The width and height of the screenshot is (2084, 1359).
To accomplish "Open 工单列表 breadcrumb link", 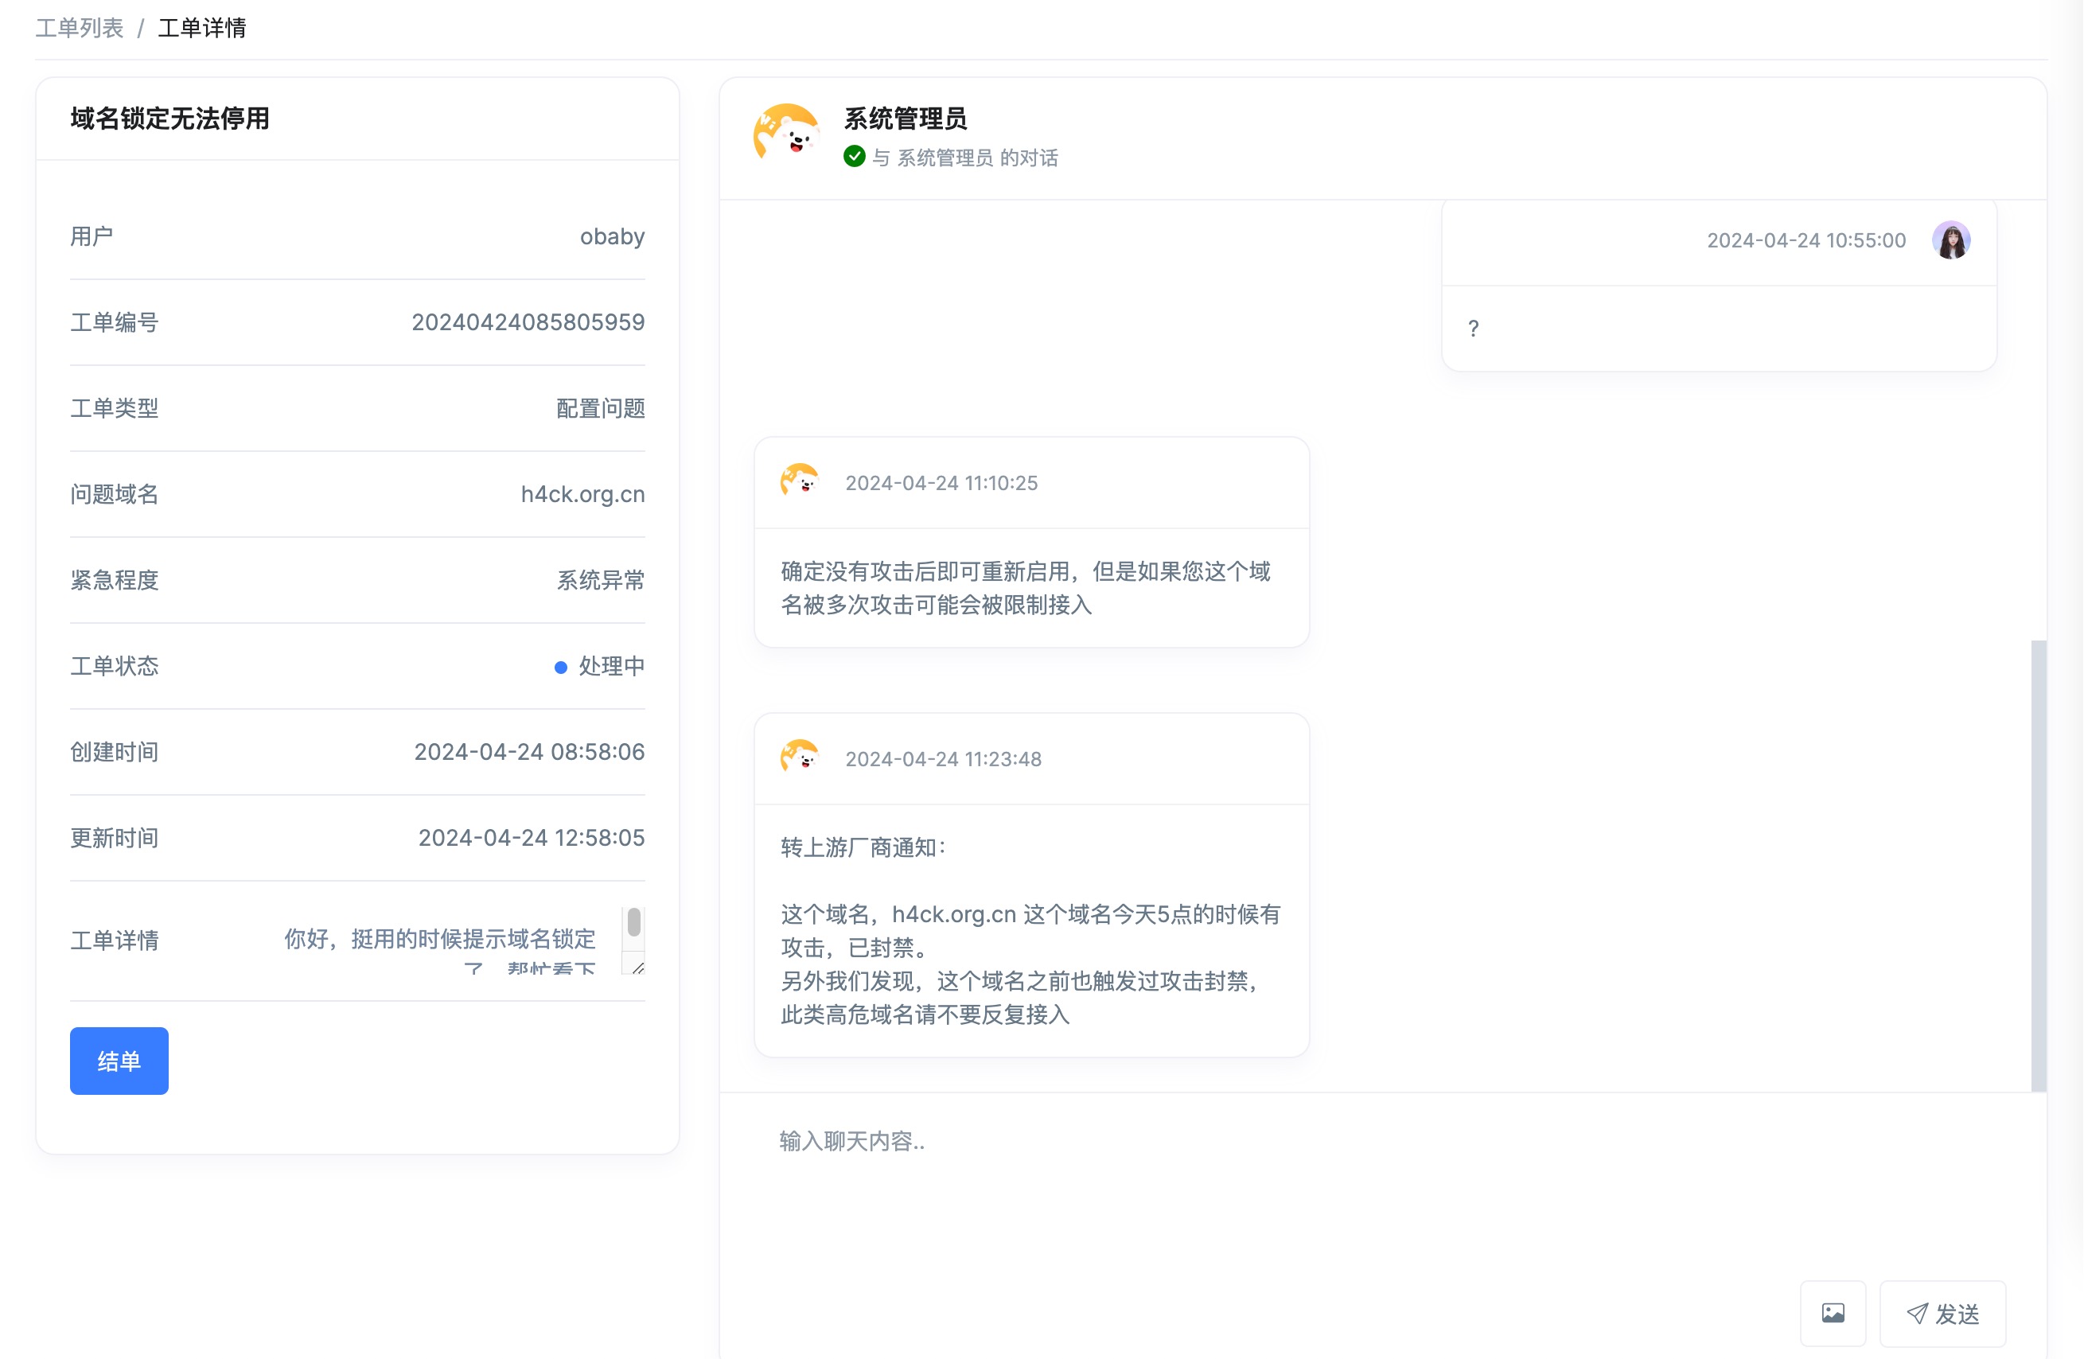I will [80, 28].
